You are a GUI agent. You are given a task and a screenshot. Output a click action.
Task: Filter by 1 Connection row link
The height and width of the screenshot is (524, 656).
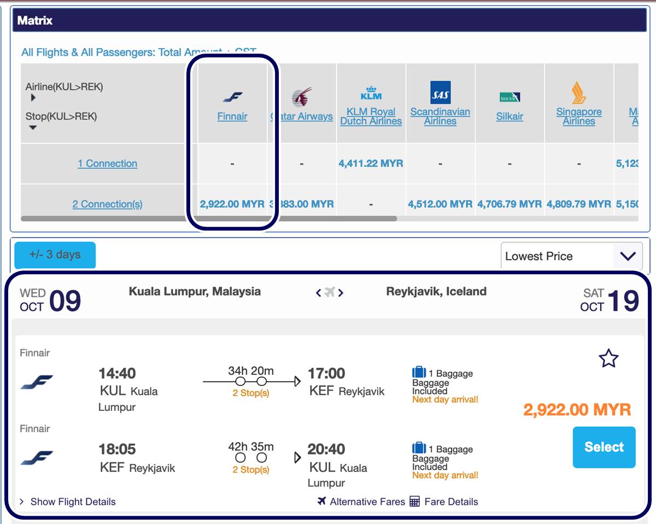tap(108, 163)
